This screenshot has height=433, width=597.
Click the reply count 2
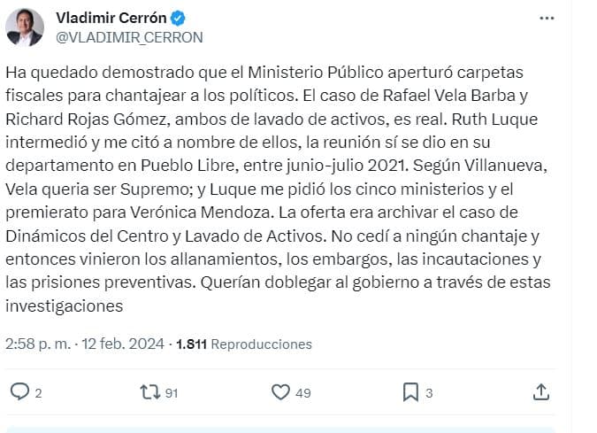click(38, 392)
